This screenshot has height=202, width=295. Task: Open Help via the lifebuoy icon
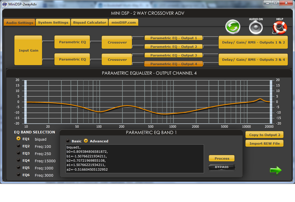coord(280,28)
